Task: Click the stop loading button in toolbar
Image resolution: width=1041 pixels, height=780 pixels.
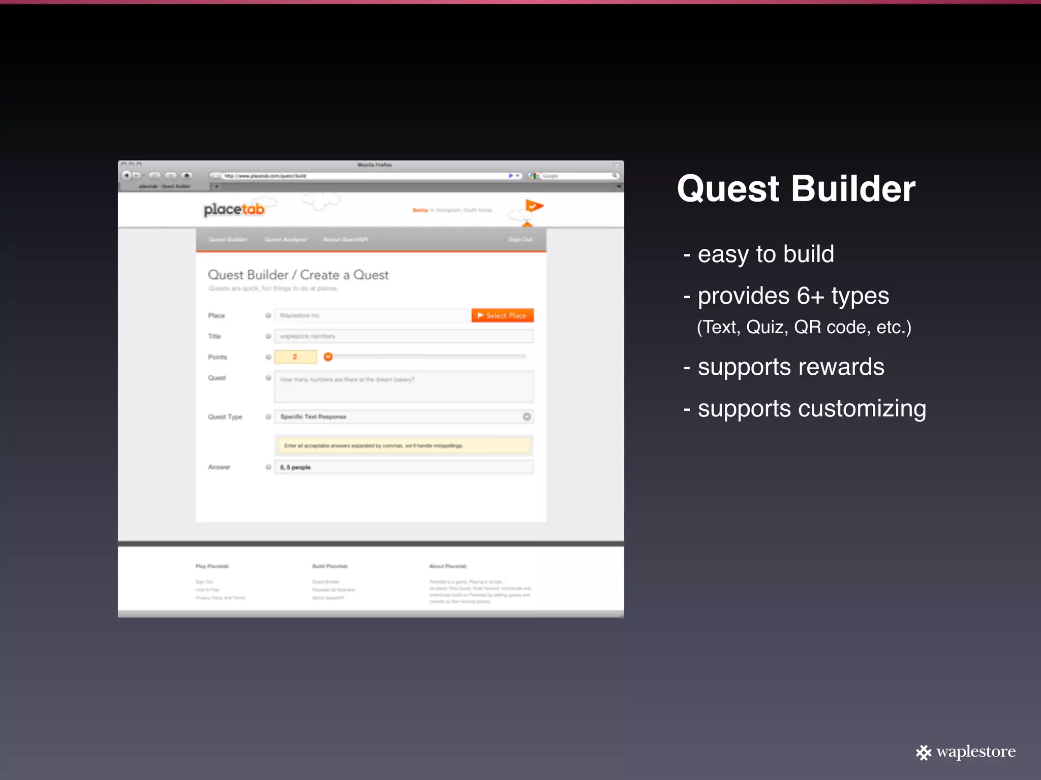Action: click(x=171, y=175)
